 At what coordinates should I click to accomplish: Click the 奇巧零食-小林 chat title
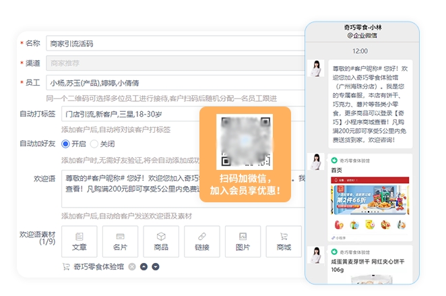(x=362, y=28)
